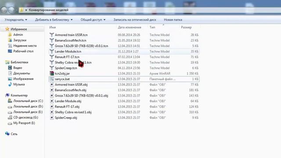Click the SpiderCreep.tcn Techne icon
Image resolution: width=281 pixels, height=158 pixels.
pyautogui.click(x=52, y=68)
